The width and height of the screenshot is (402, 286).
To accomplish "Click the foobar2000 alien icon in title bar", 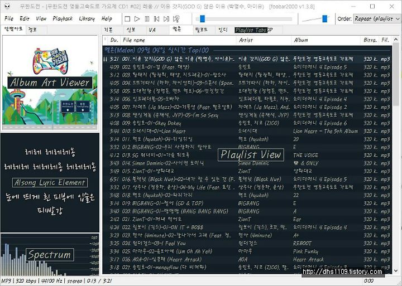I will pos(7,6).
